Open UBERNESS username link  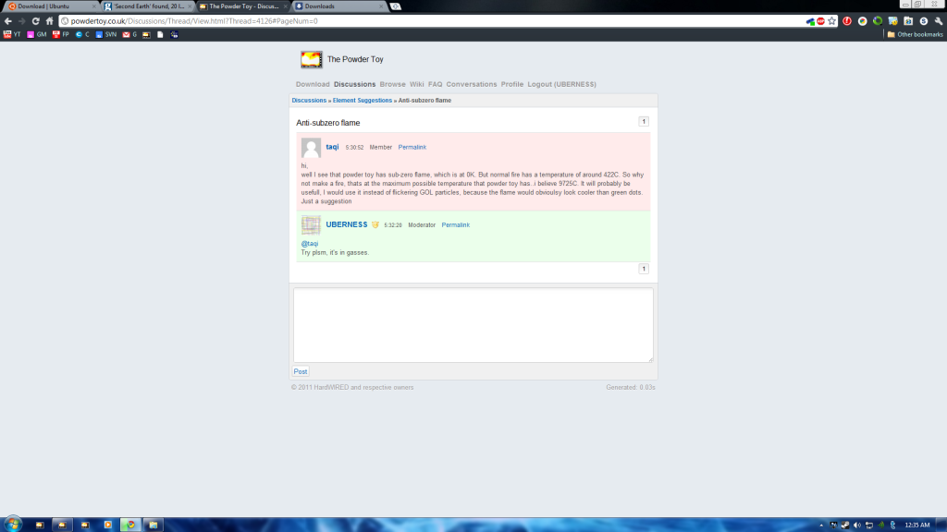pos(347,224)
